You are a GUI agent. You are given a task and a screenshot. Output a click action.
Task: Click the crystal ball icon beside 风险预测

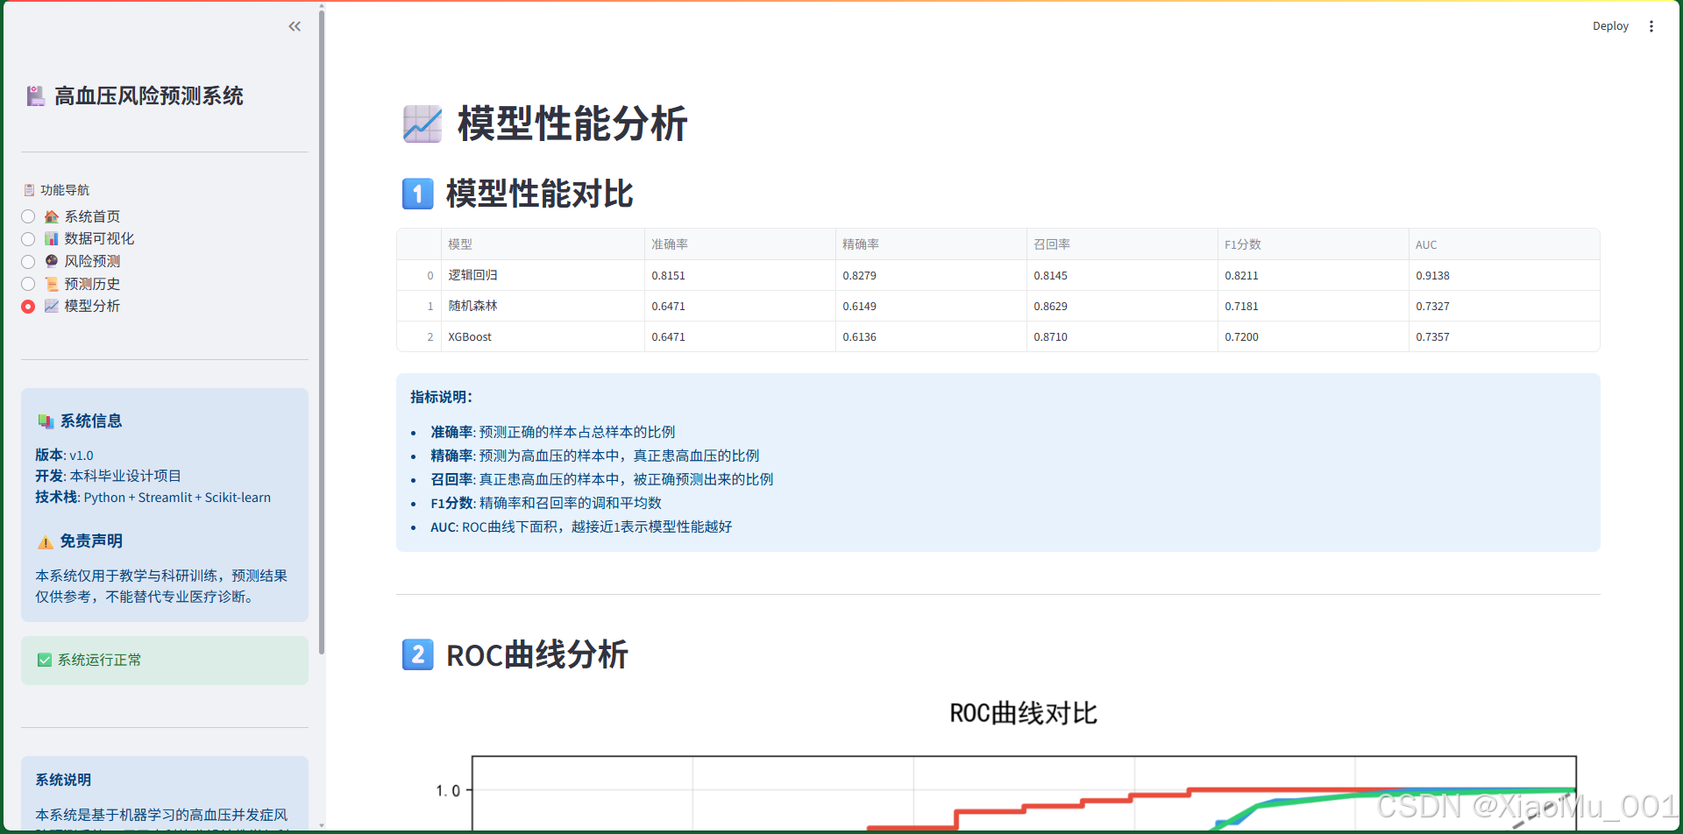(52, 261)
